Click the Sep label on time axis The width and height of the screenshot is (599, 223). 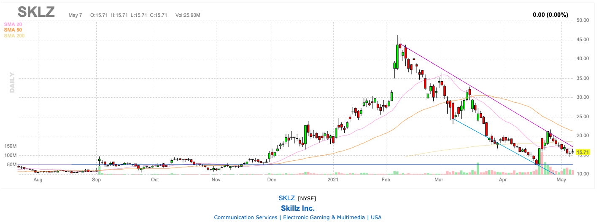(x=97, y=180)
